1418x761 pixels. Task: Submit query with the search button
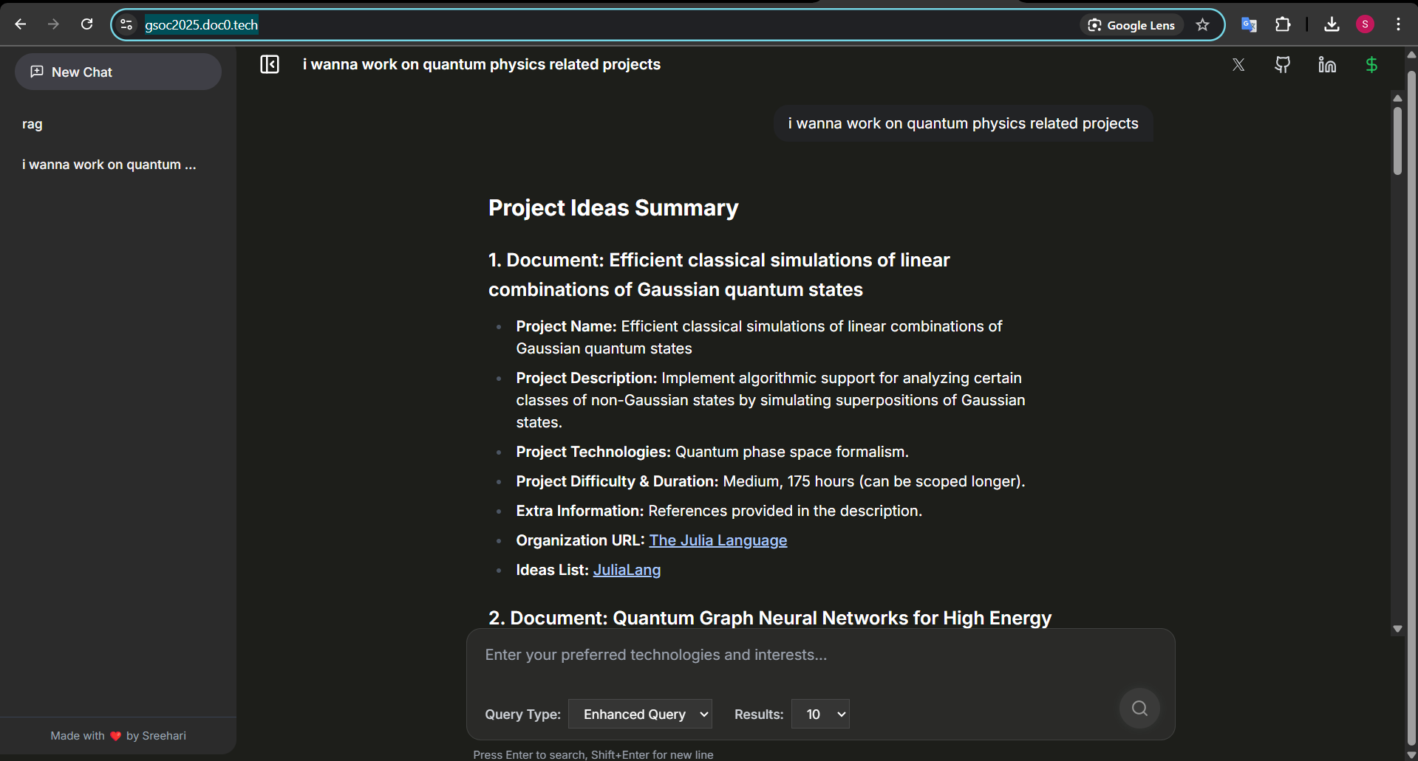(1139, 709)
